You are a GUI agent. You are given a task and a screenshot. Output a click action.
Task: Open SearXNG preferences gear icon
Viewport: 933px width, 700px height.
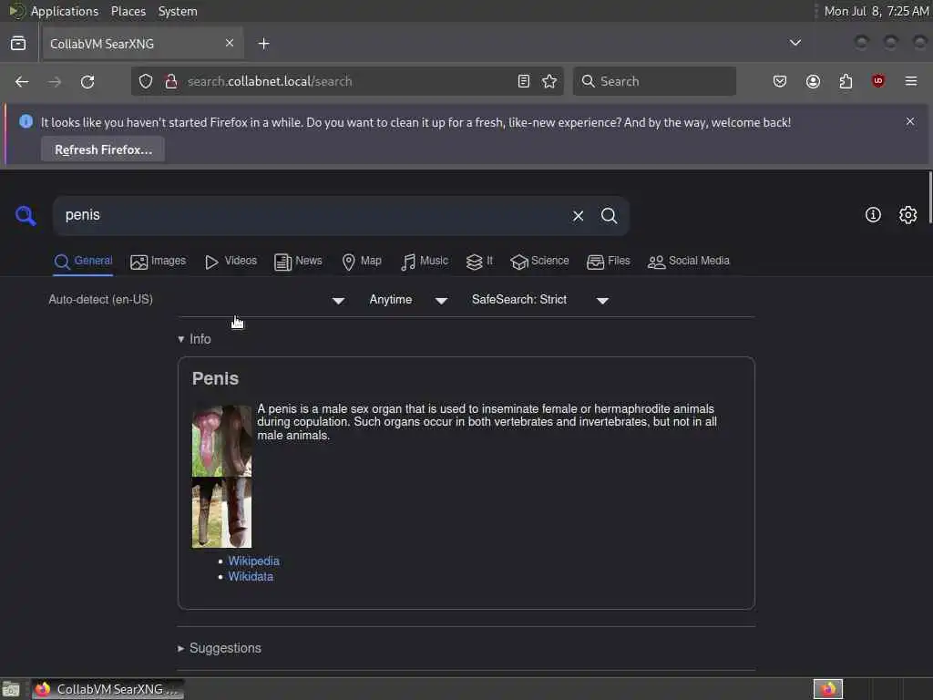click(x=907, y=215)
